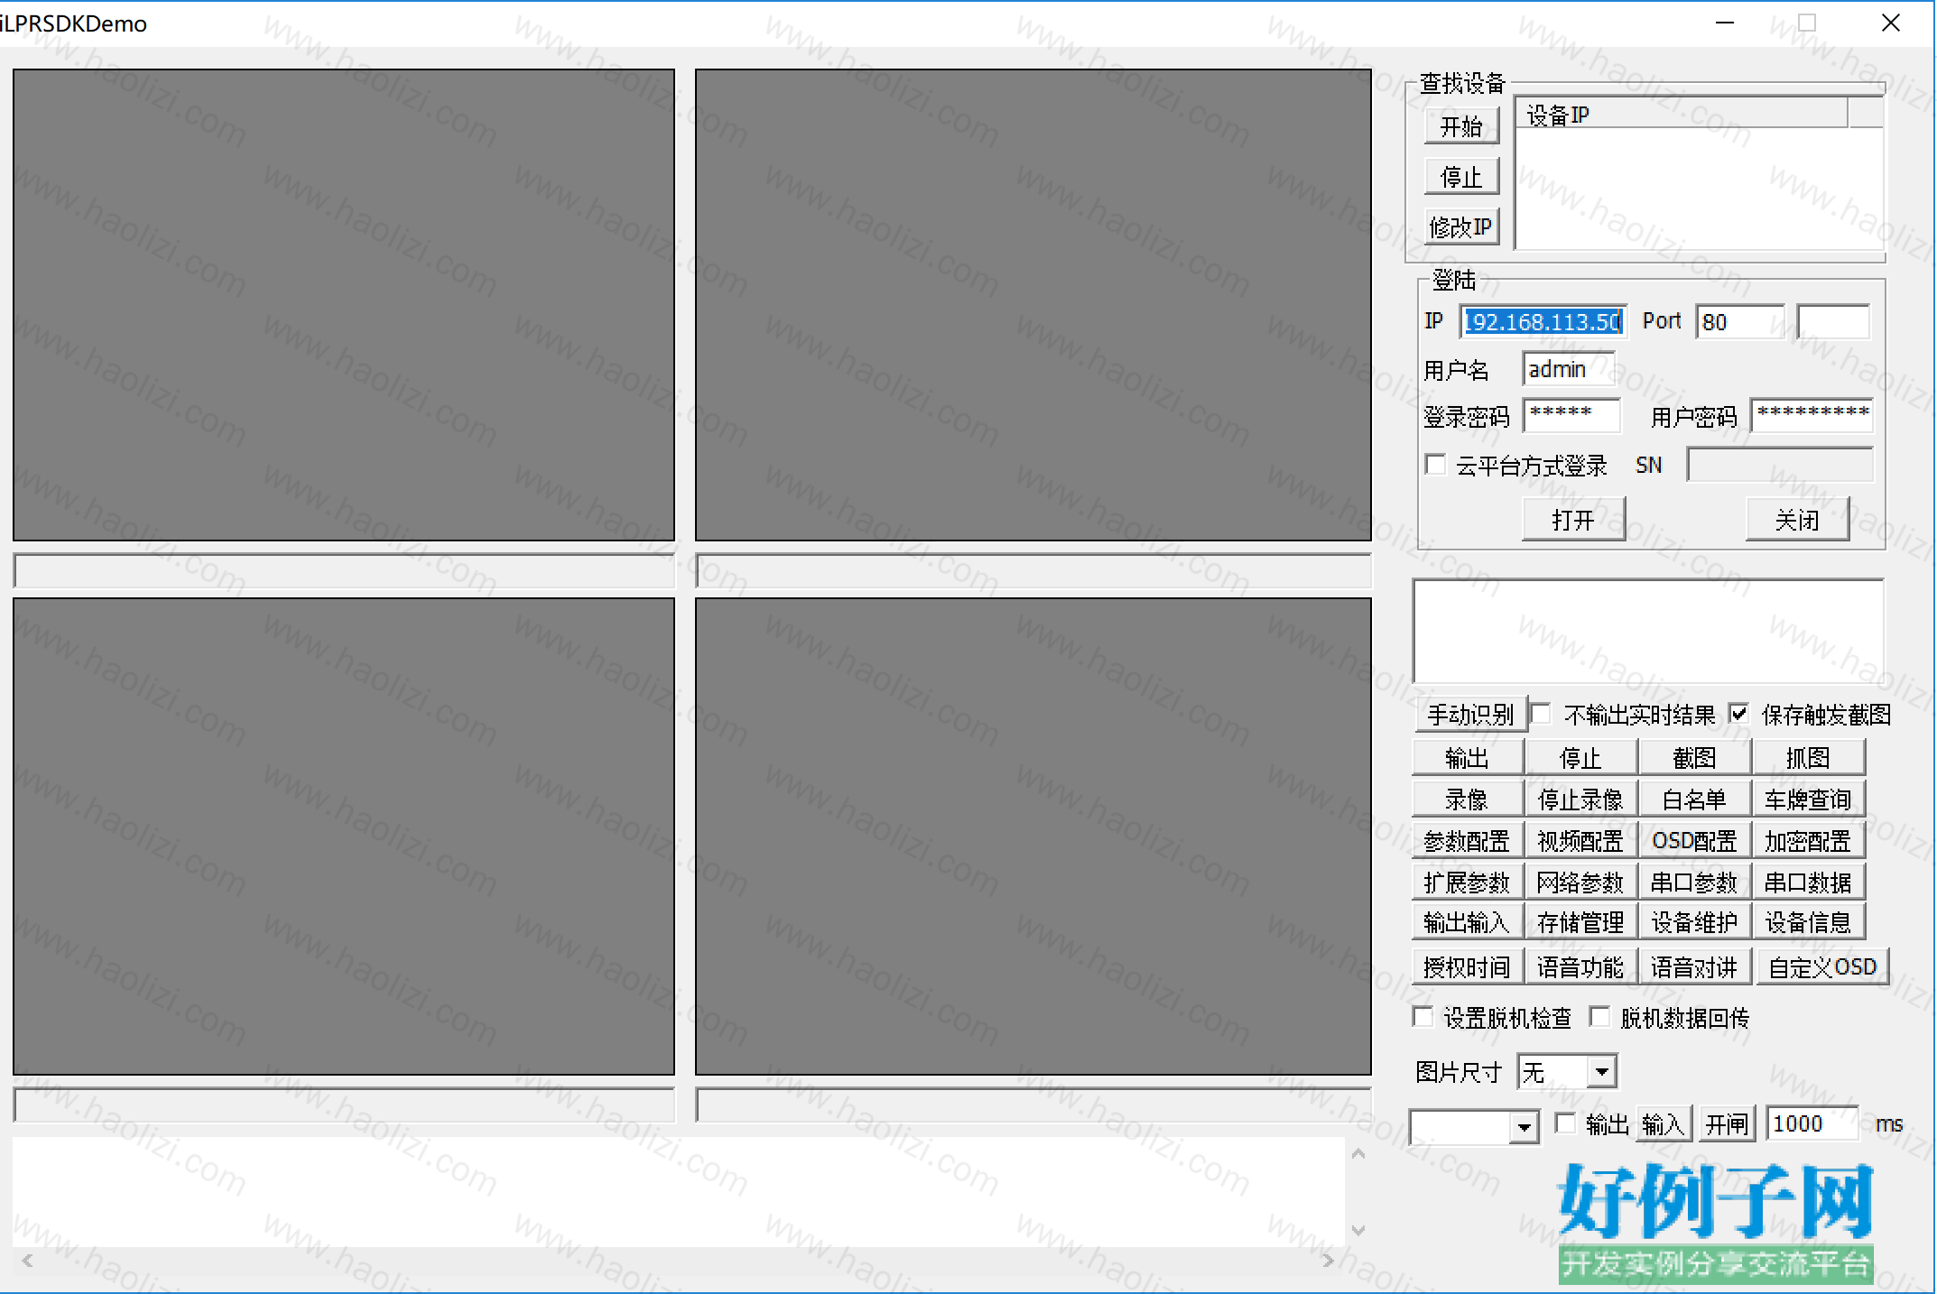Click the 输入 button beside 开闸

pyautogui.click(x=1663, y=1123)
